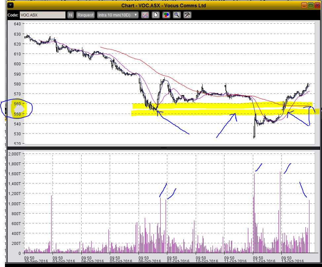
Task: Click the chart title 'Chart - VOC.ASX - Vocus Comms Ltd'
Action: coord(163,6)
